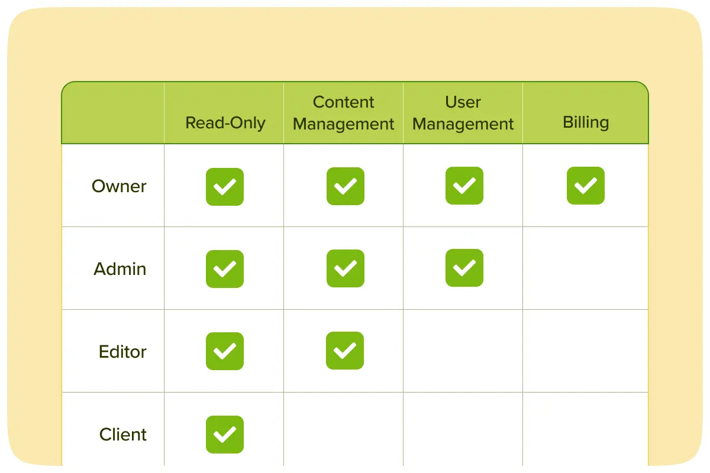Click the empty Client Content Management cell

click(x=343, y=433)
